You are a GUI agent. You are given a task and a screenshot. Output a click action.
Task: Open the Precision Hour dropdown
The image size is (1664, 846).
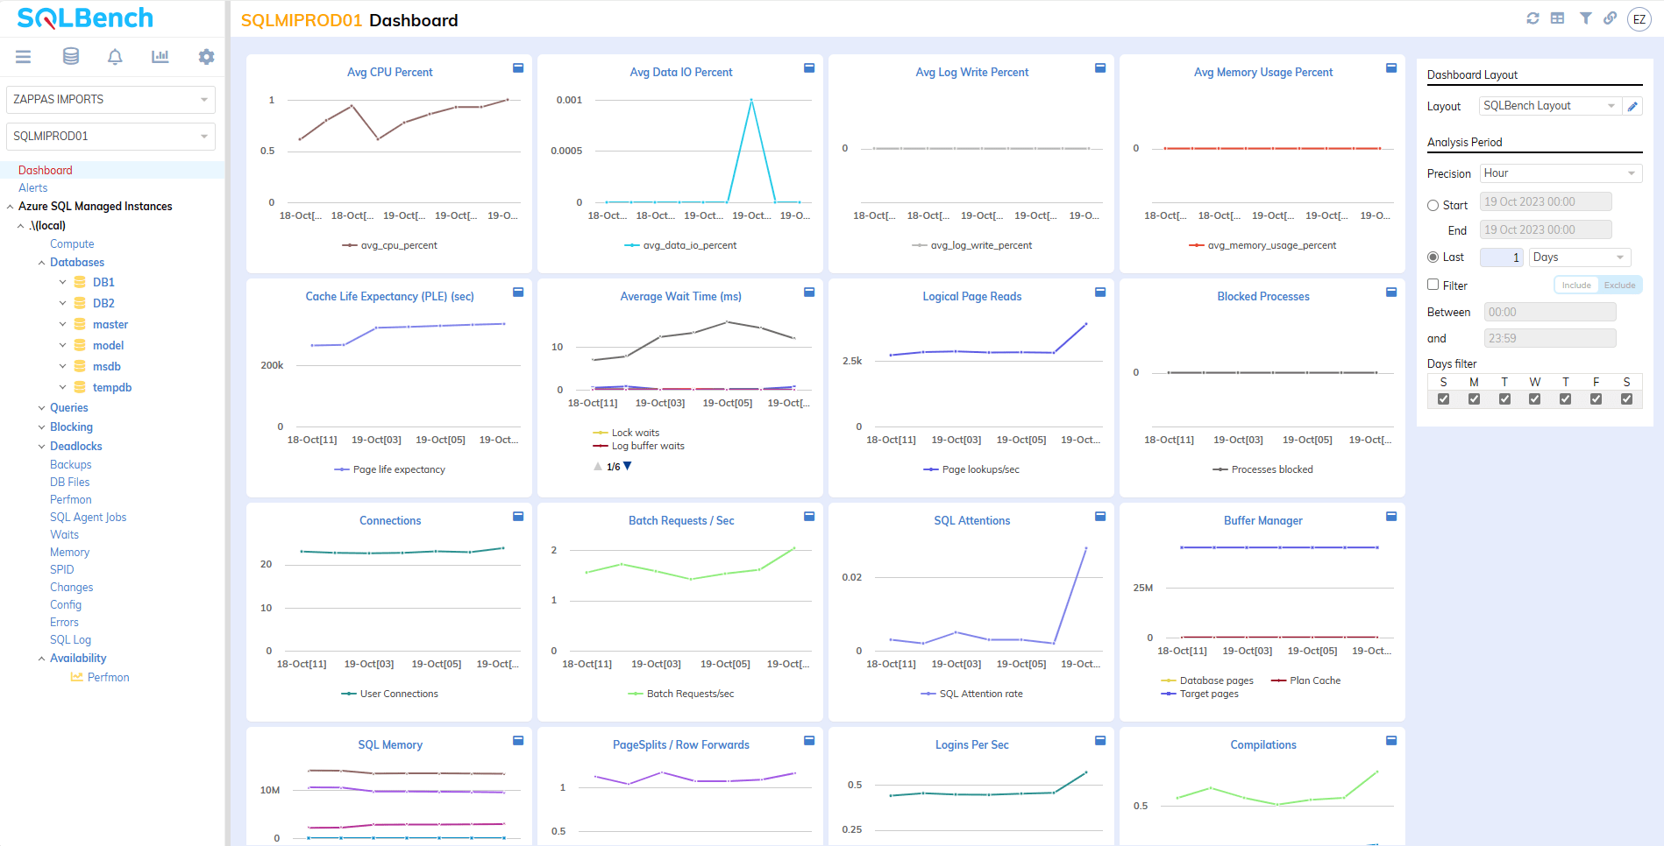[1561, 173]
